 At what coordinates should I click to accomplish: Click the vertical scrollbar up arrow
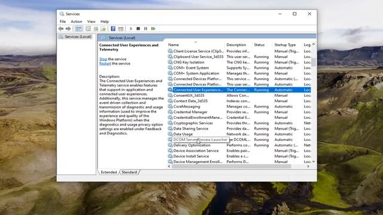pyautogui.click(x=314, y=45)
